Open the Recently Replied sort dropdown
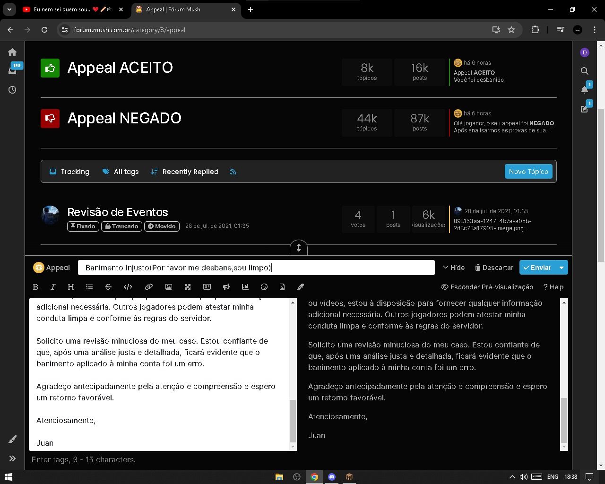 (184, 172)
